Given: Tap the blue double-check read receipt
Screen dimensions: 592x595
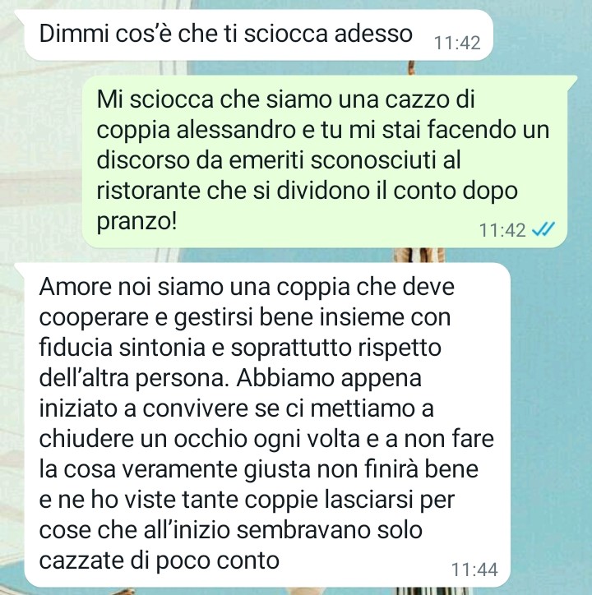Looking at the screenshot, I should click(543, 228).
